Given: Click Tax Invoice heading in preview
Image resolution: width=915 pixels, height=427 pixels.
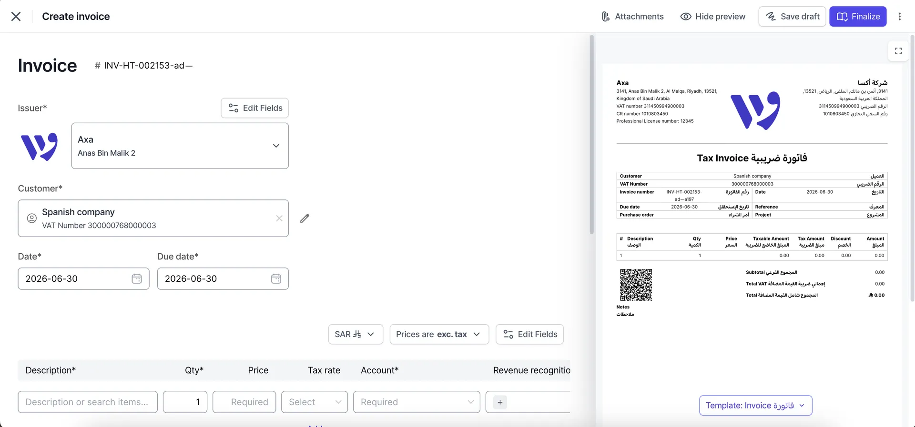Looking at the screenshot, I should (752, 158).
